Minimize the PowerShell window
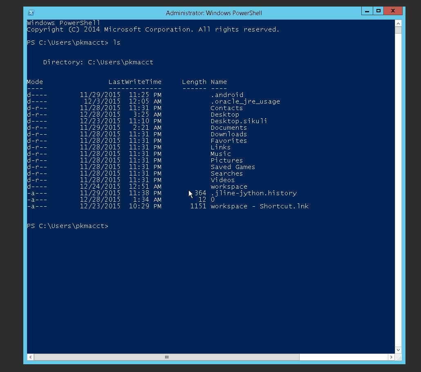 [367, 11]
